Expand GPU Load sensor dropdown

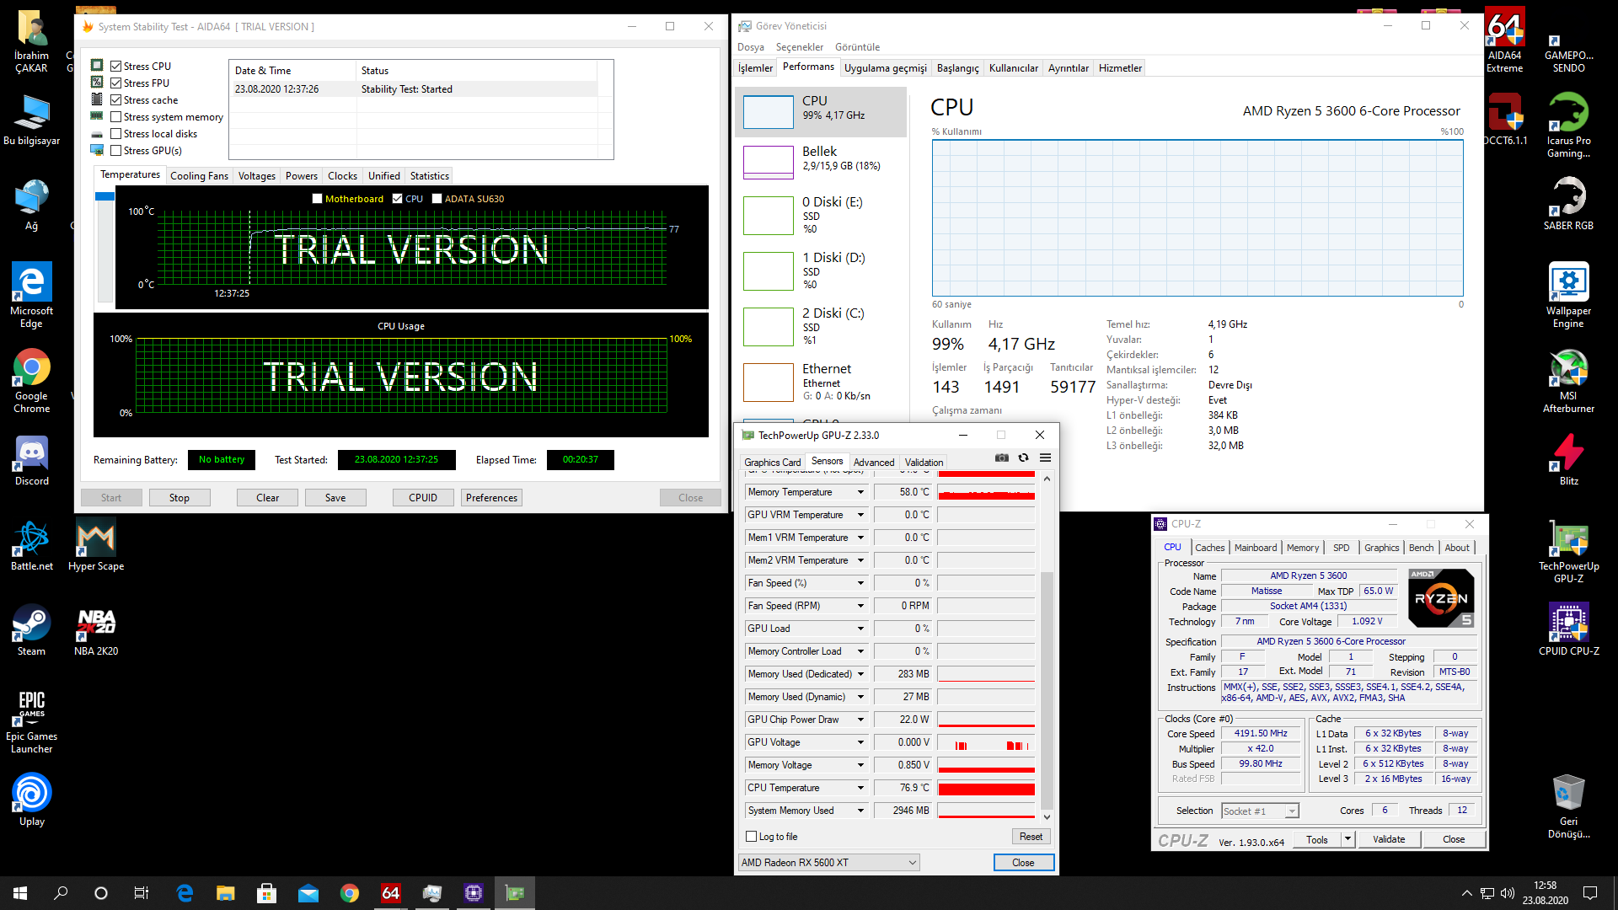point(860,629)
